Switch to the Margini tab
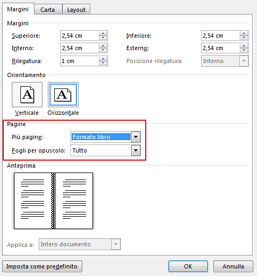 [18, 9]
